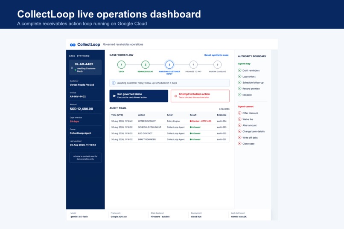Click owner CollectLoop Agent in sidebar
This screenshot has height=229, width=344.
(x=81, y=133)
